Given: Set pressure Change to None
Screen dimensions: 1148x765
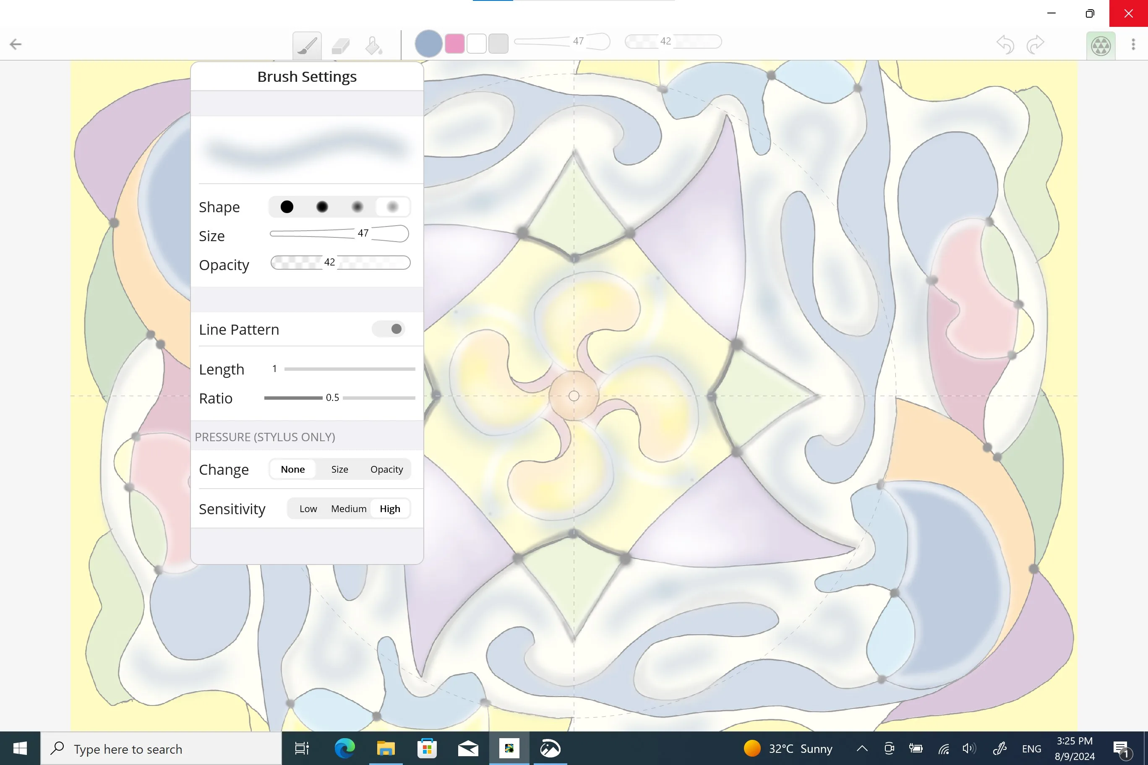Looking at the screenshot, I should (292, 469).
